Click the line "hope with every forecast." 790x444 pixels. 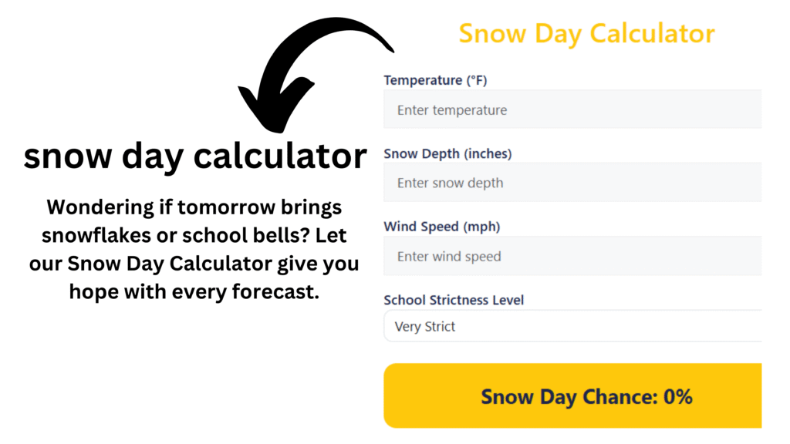(194, 291)
